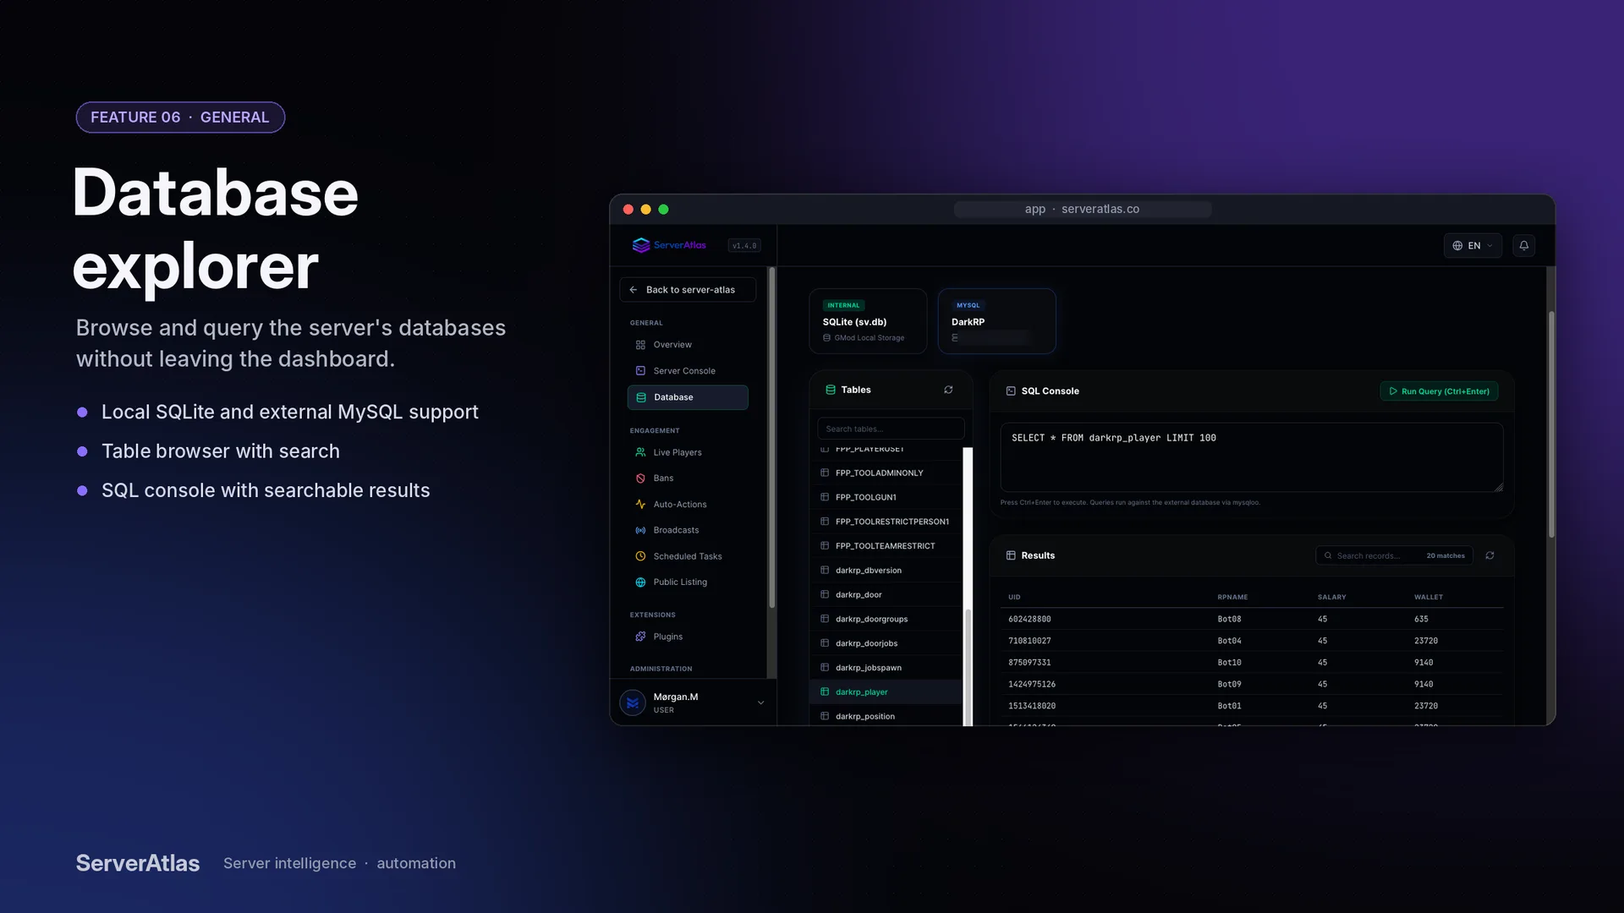Run the query button

(1439, 391)
